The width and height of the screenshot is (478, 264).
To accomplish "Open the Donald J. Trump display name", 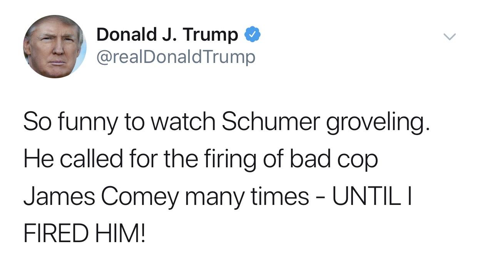I will [x=167, y=35].
